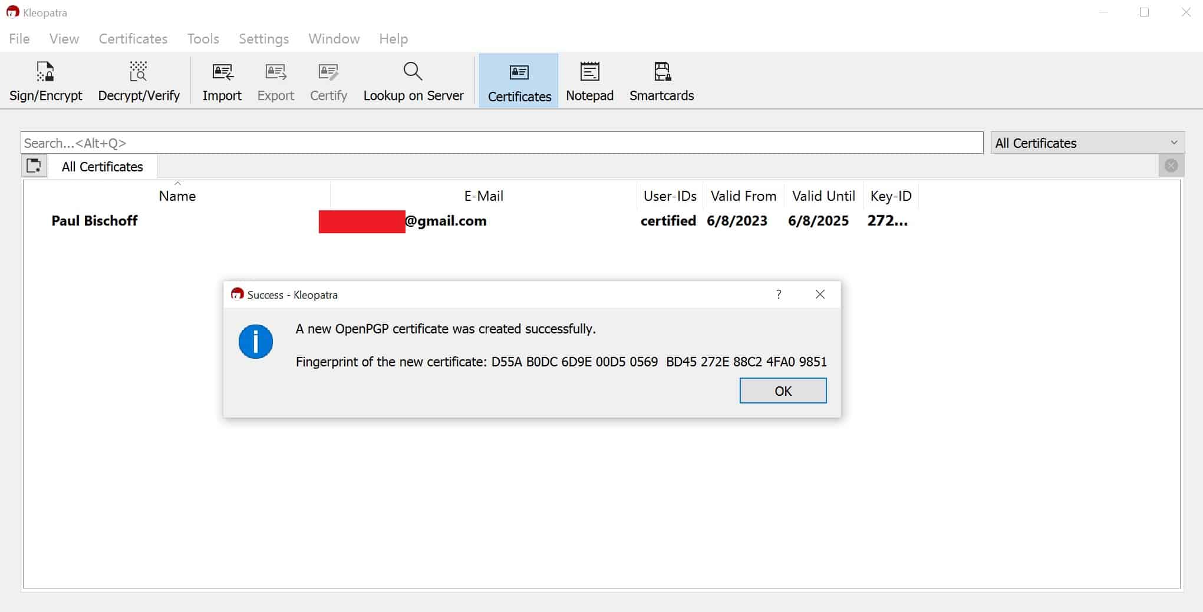Open the Notepad view
The height and width of the screenshot is (612, 1203).
point(589,81)
